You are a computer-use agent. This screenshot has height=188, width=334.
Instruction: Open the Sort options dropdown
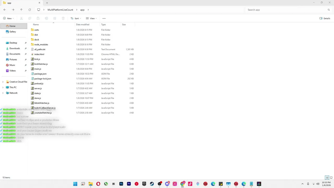pyautogui.click(x=76, y=19)
